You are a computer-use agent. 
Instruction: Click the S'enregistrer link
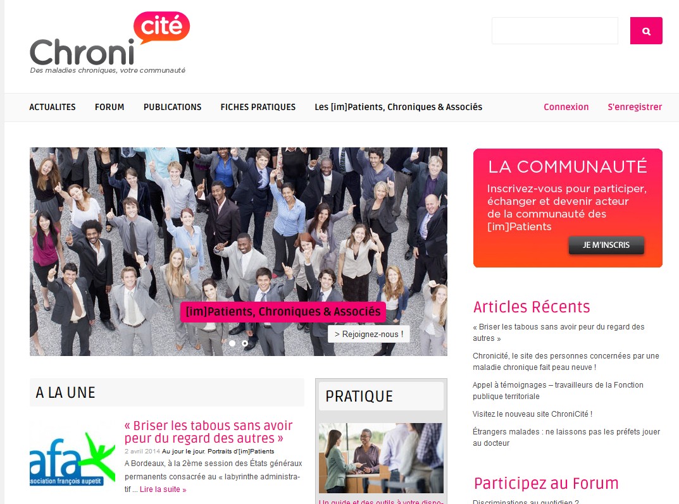click(635, 107)
